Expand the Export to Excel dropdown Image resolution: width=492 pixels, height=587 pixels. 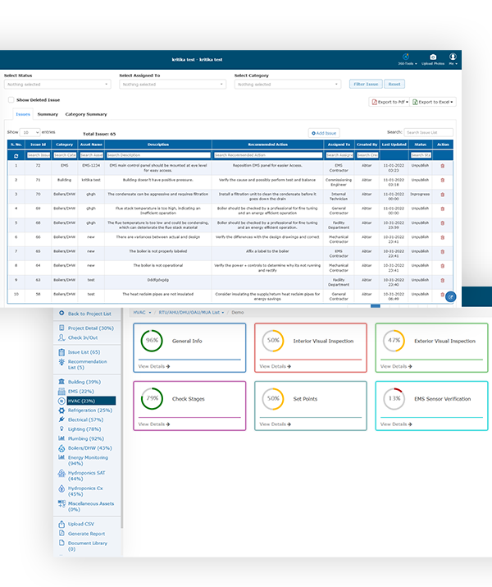click(433, 102)
